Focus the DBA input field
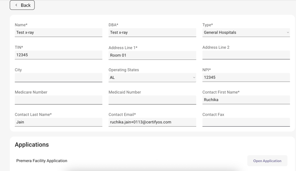Image resolution: width=296 pixels, height=171 pixels. [152, 33]
